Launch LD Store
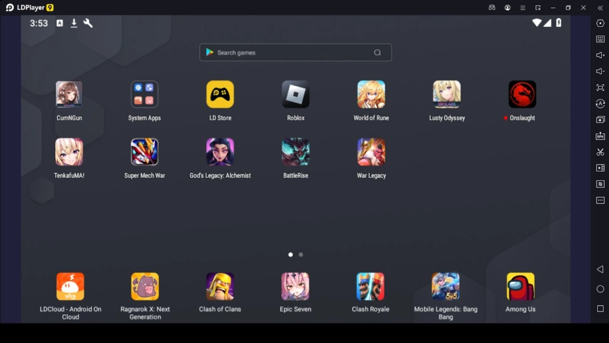 pyautogui.click(x=220, y=94)
